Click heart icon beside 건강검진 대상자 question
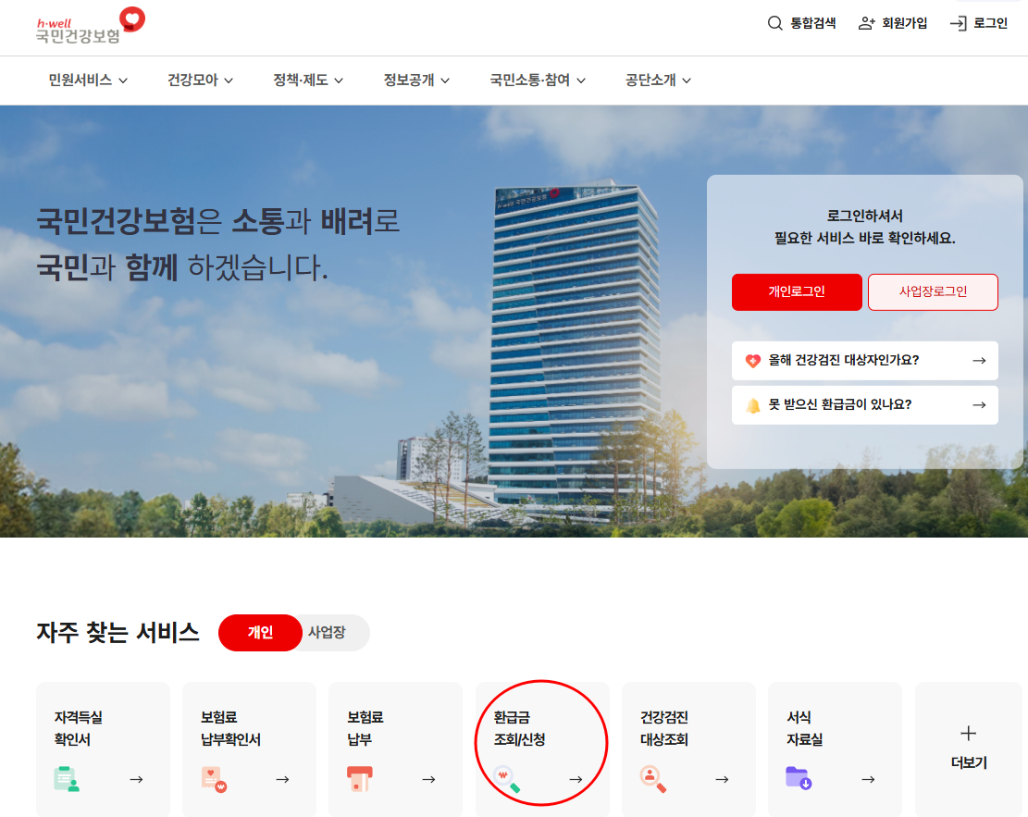This screenshot has height=817, width=1028. pos(752,361)
